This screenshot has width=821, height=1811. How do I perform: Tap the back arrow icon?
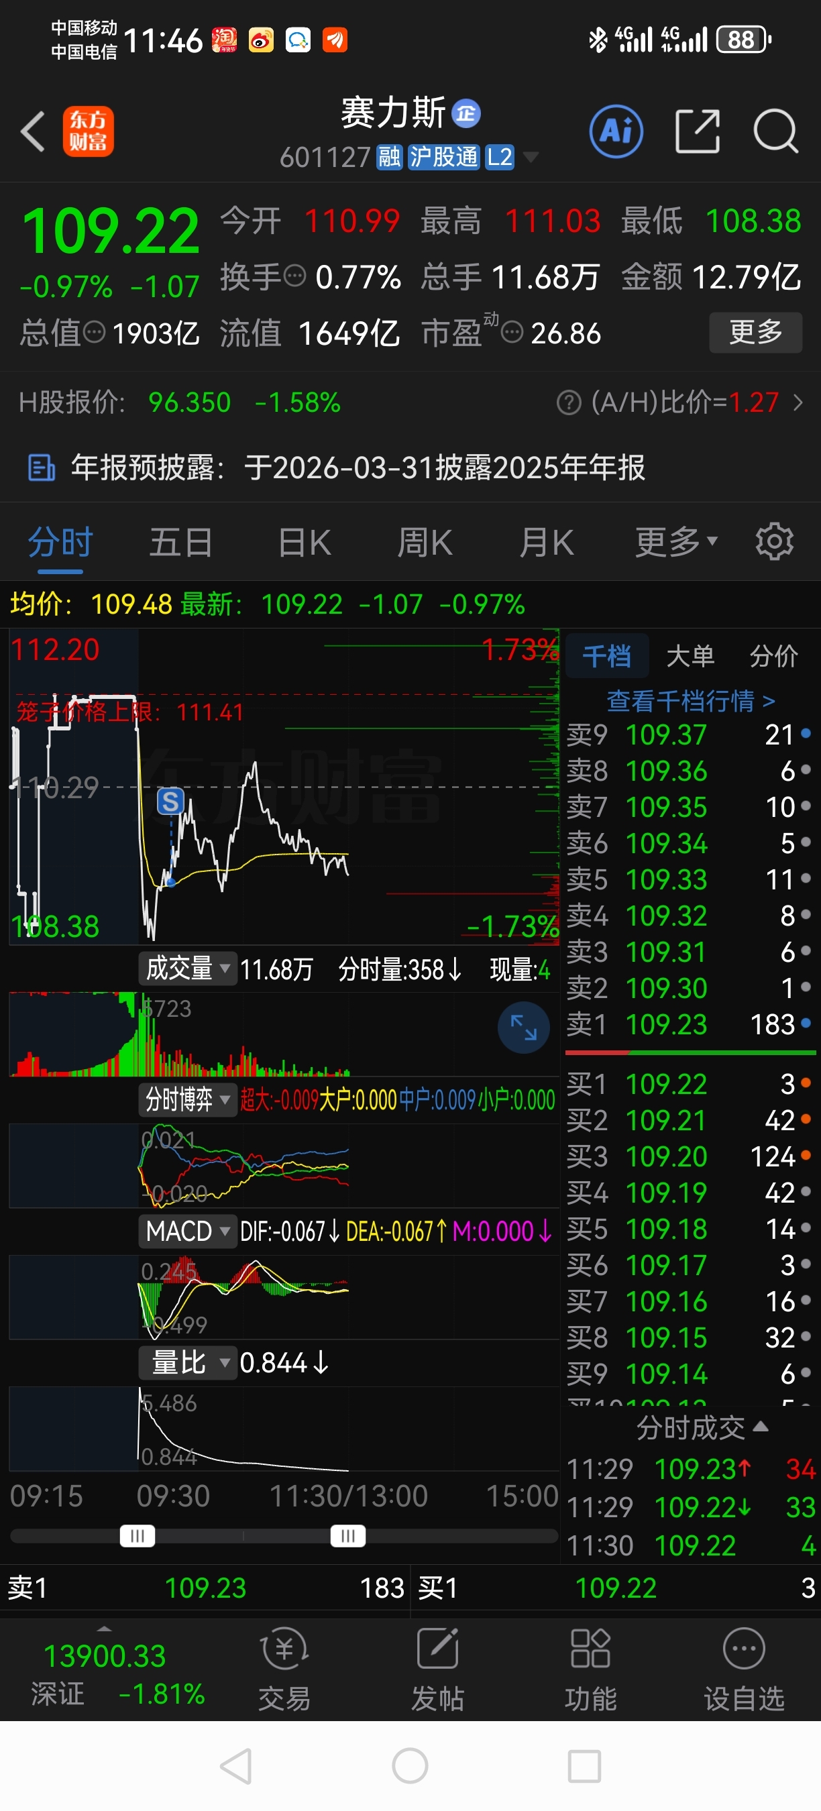(33, 131)
